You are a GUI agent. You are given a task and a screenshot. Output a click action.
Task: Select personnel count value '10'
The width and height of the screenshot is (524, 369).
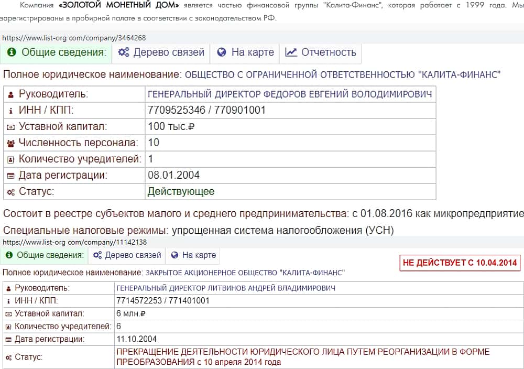[154, 143]
